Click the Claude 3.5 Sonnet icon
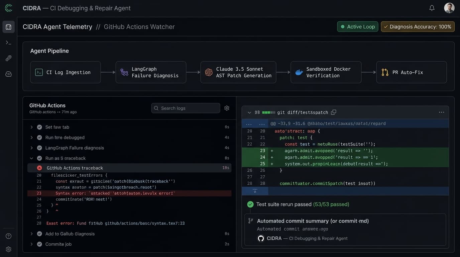Viewport: 460px width, 257px height. (209, 72)
